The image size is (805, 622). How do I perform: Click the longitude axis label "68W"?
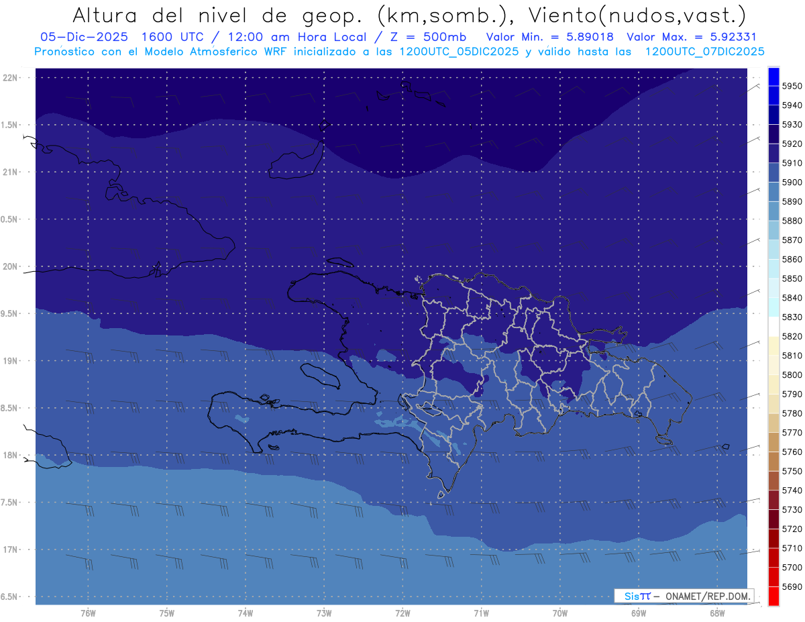click(x=717, y=613)
